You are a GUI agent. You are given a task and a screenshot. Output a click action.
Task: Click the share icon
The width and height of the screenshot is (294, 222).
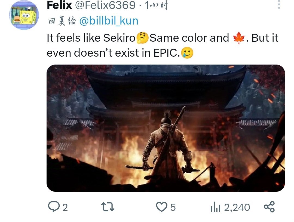pos(269,207)
